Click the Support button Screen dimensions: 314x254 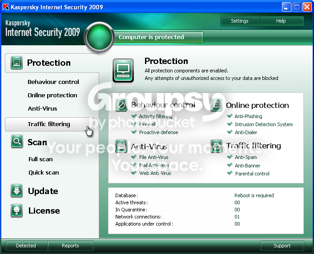(x=282, y=246)
